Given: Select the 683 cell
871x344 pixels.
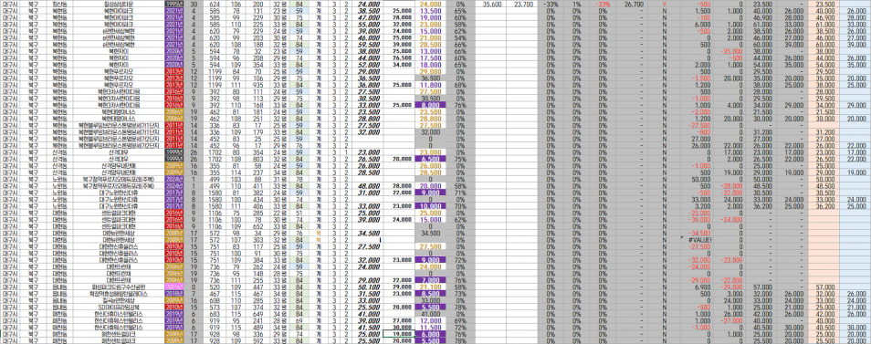Looking at the screenshot, I should click(215, 315).
